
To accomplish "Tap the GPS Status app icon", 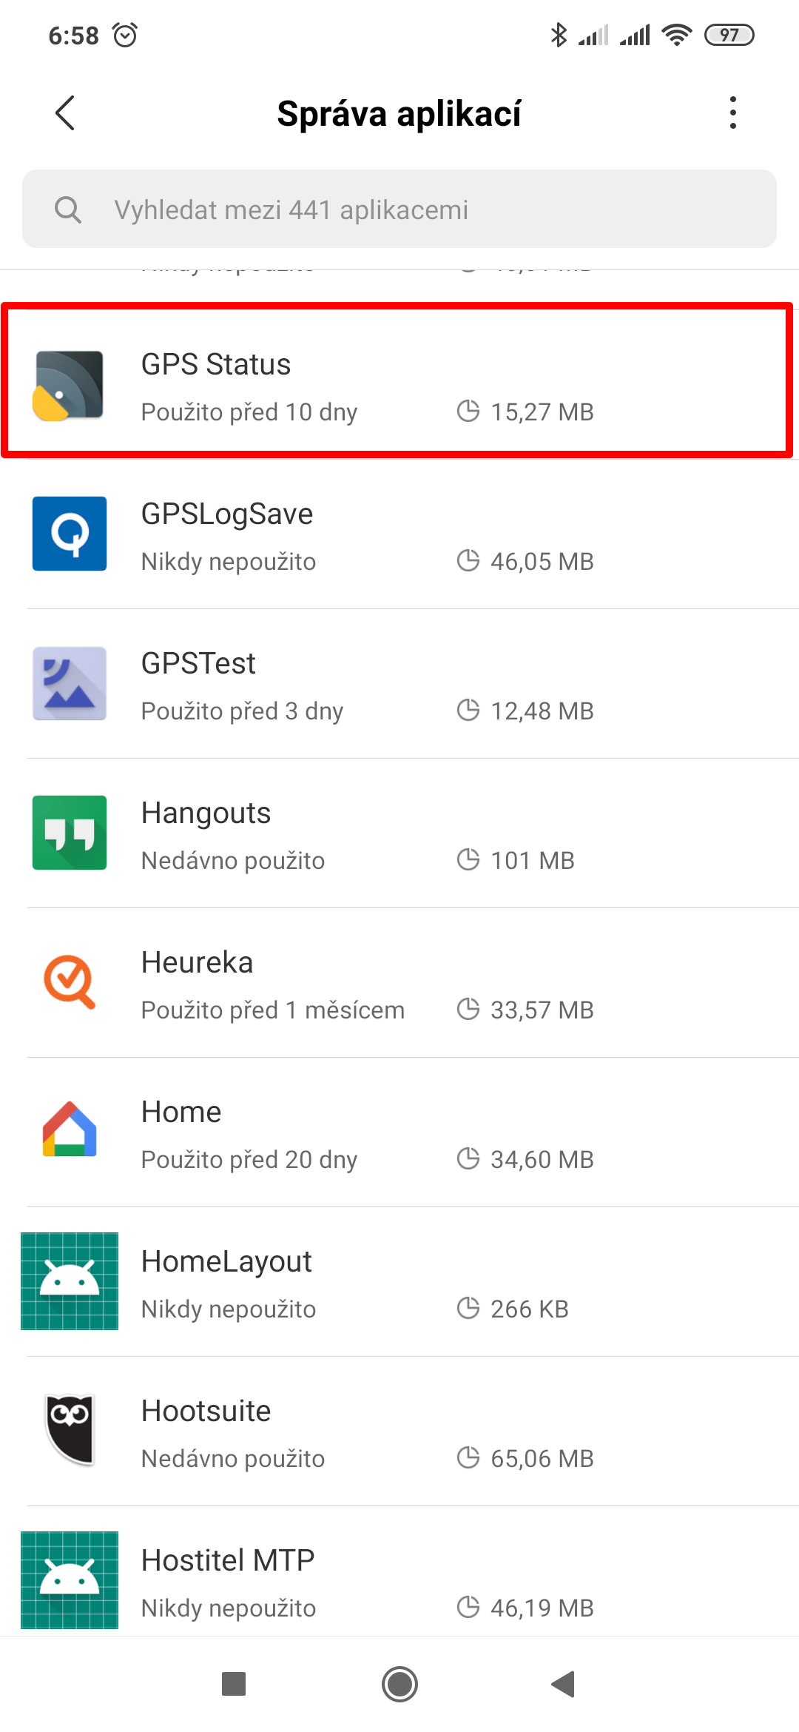I will tap(69, 386).
